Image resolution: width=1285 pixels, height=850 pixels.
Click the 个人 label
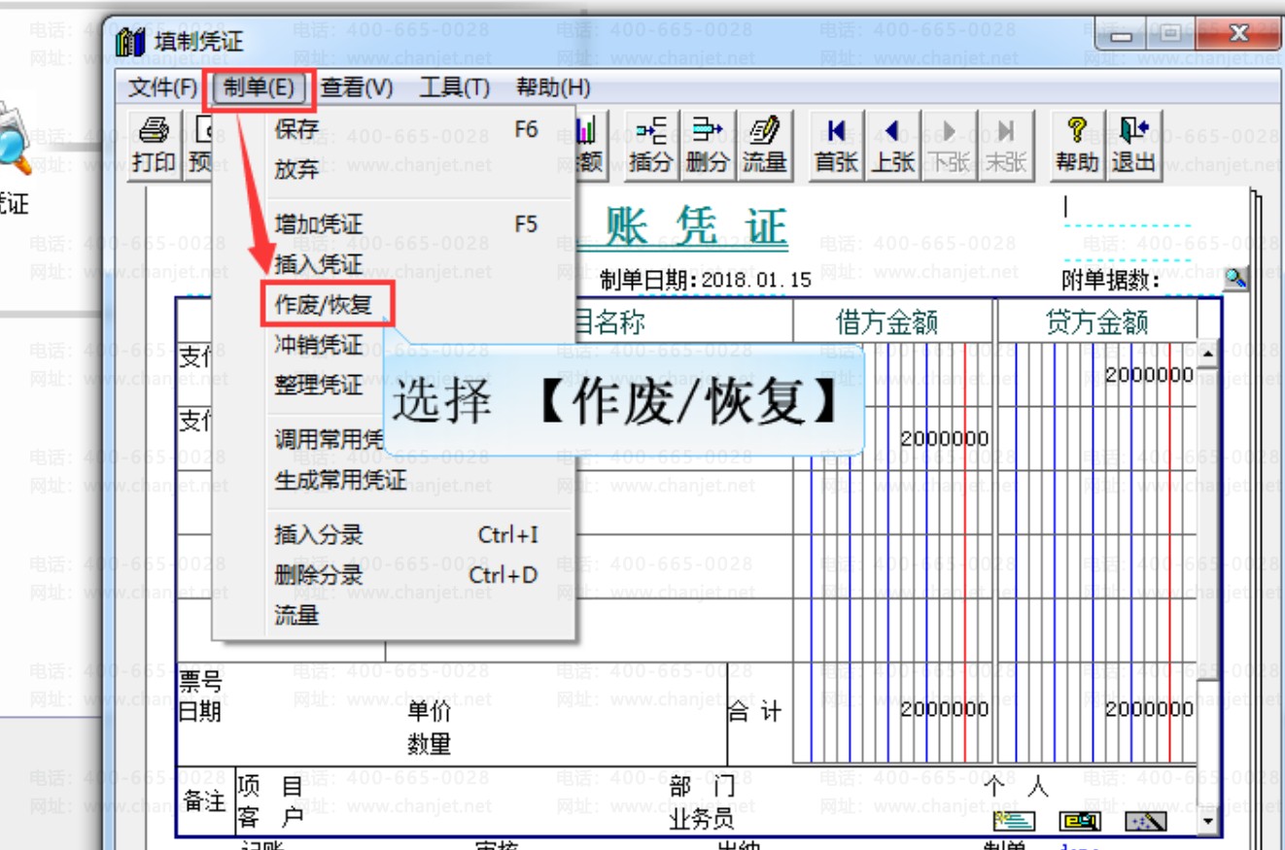click(1016, 786)
